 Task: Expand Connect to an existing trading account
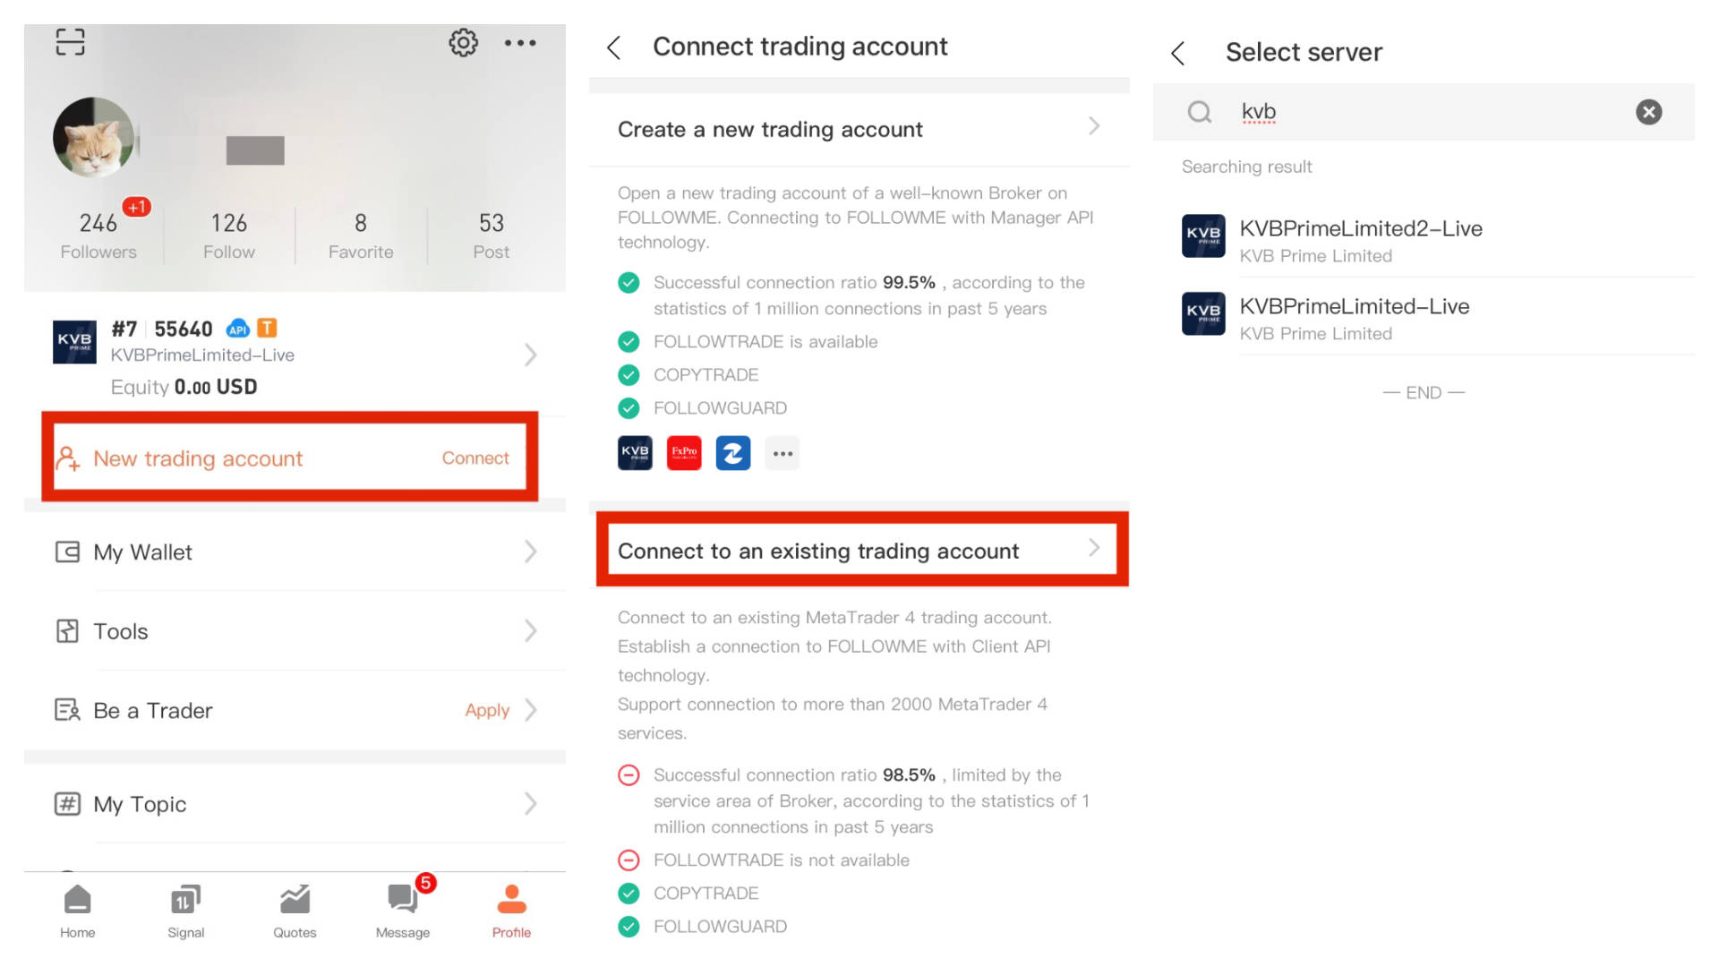click(1093, 548)
